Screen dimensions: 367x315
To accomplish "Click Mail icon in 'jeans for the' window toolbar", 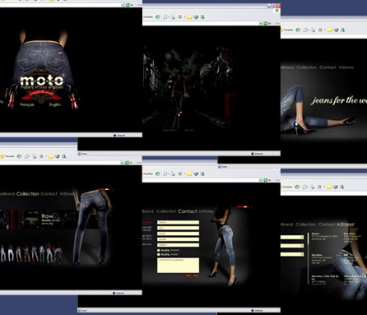I will click(305, 30).
